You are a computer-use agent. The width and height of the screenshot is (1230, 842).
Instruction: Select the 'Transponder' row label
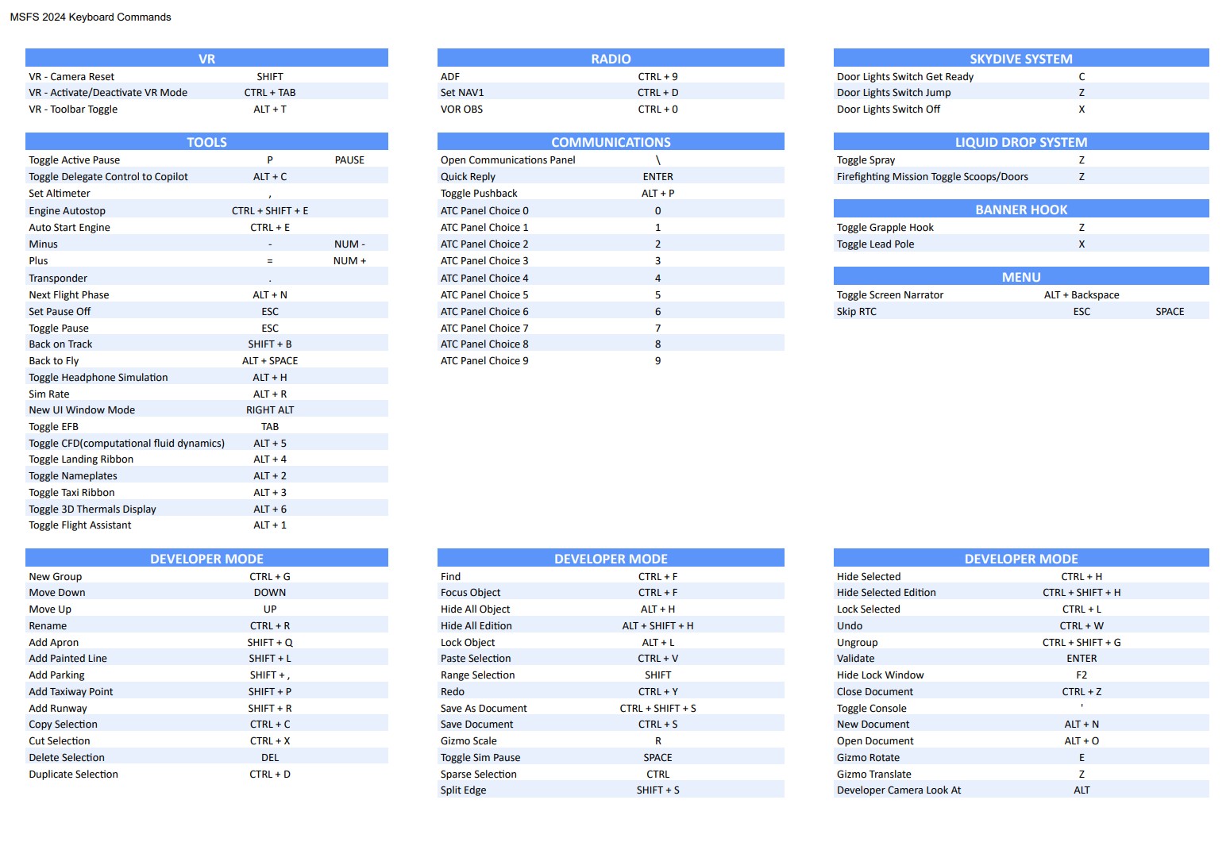point(58,279)
